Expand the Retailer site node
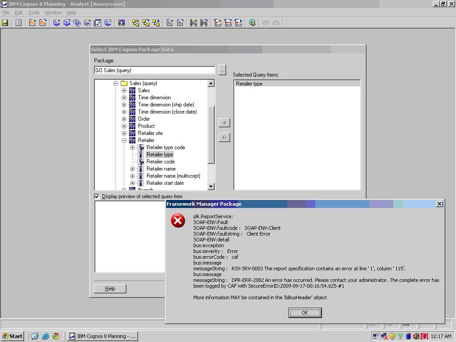 click(124, 133)
